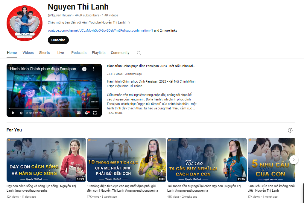Expand video description with READ MORE
The height and width of the screenshot is (203, 304).
coord(115,113)
